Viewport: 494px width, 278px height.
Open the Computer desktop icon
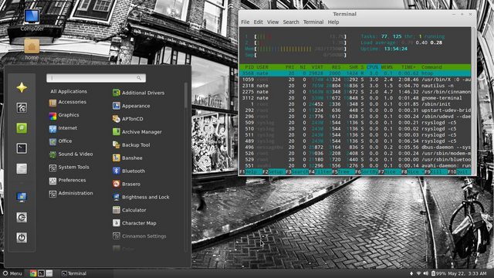[x=32, y=19]
